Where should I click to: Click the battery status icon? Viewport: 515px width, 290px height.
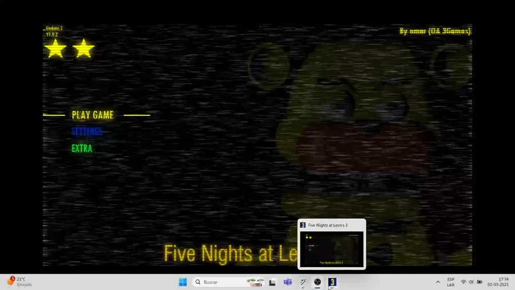[480, 282]
